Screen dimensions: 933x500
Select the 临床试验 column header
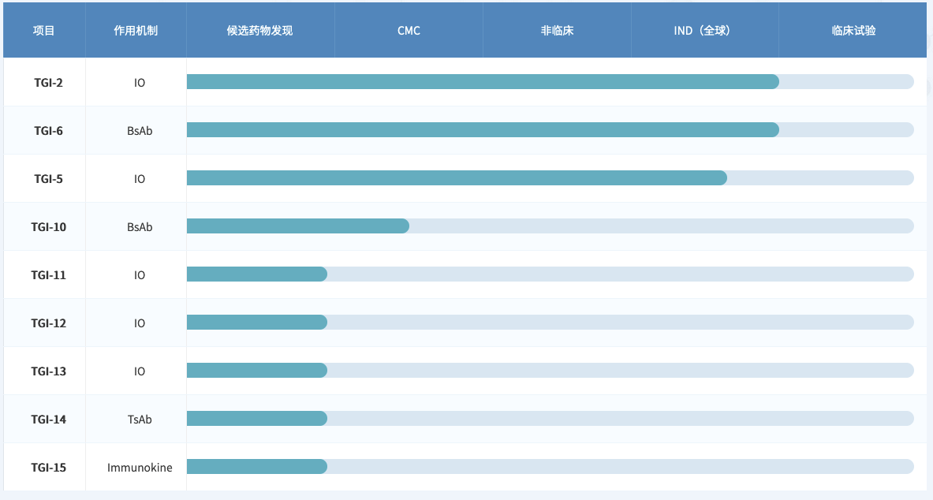click(852, 29)
